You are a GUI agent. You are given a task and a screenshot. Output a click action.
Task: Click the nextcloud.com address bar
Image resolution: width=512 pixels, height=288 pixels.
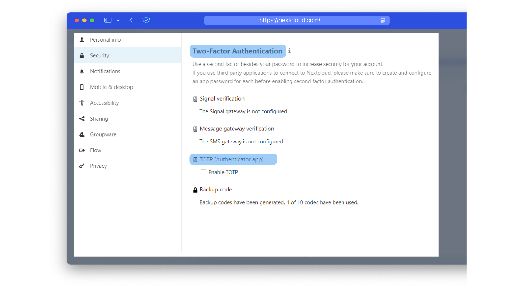(297, 20)
